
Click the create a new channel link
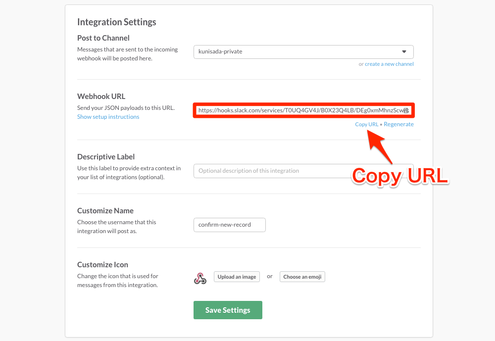coord(389,64)
